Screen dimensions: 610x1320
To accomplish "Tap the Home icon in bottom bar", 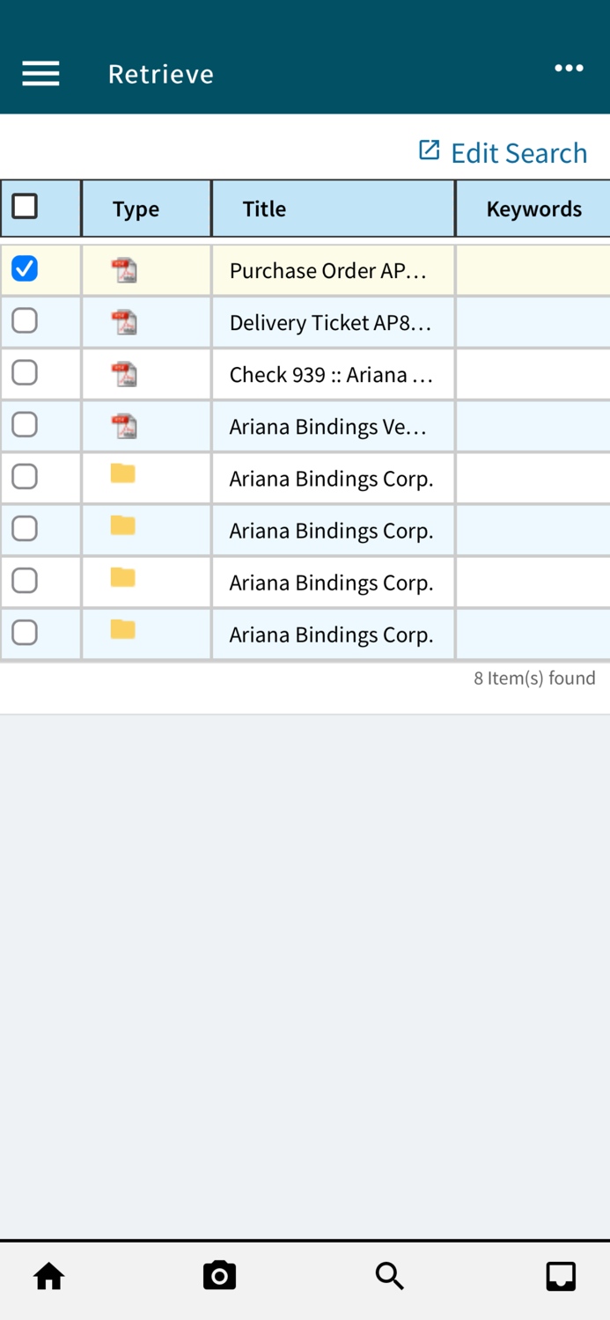I will point(48,1276).
